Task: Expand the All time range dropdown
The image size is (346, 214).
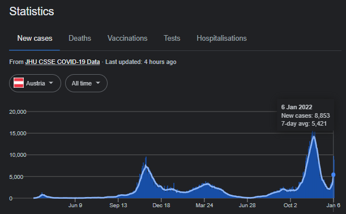Action: 86,83
